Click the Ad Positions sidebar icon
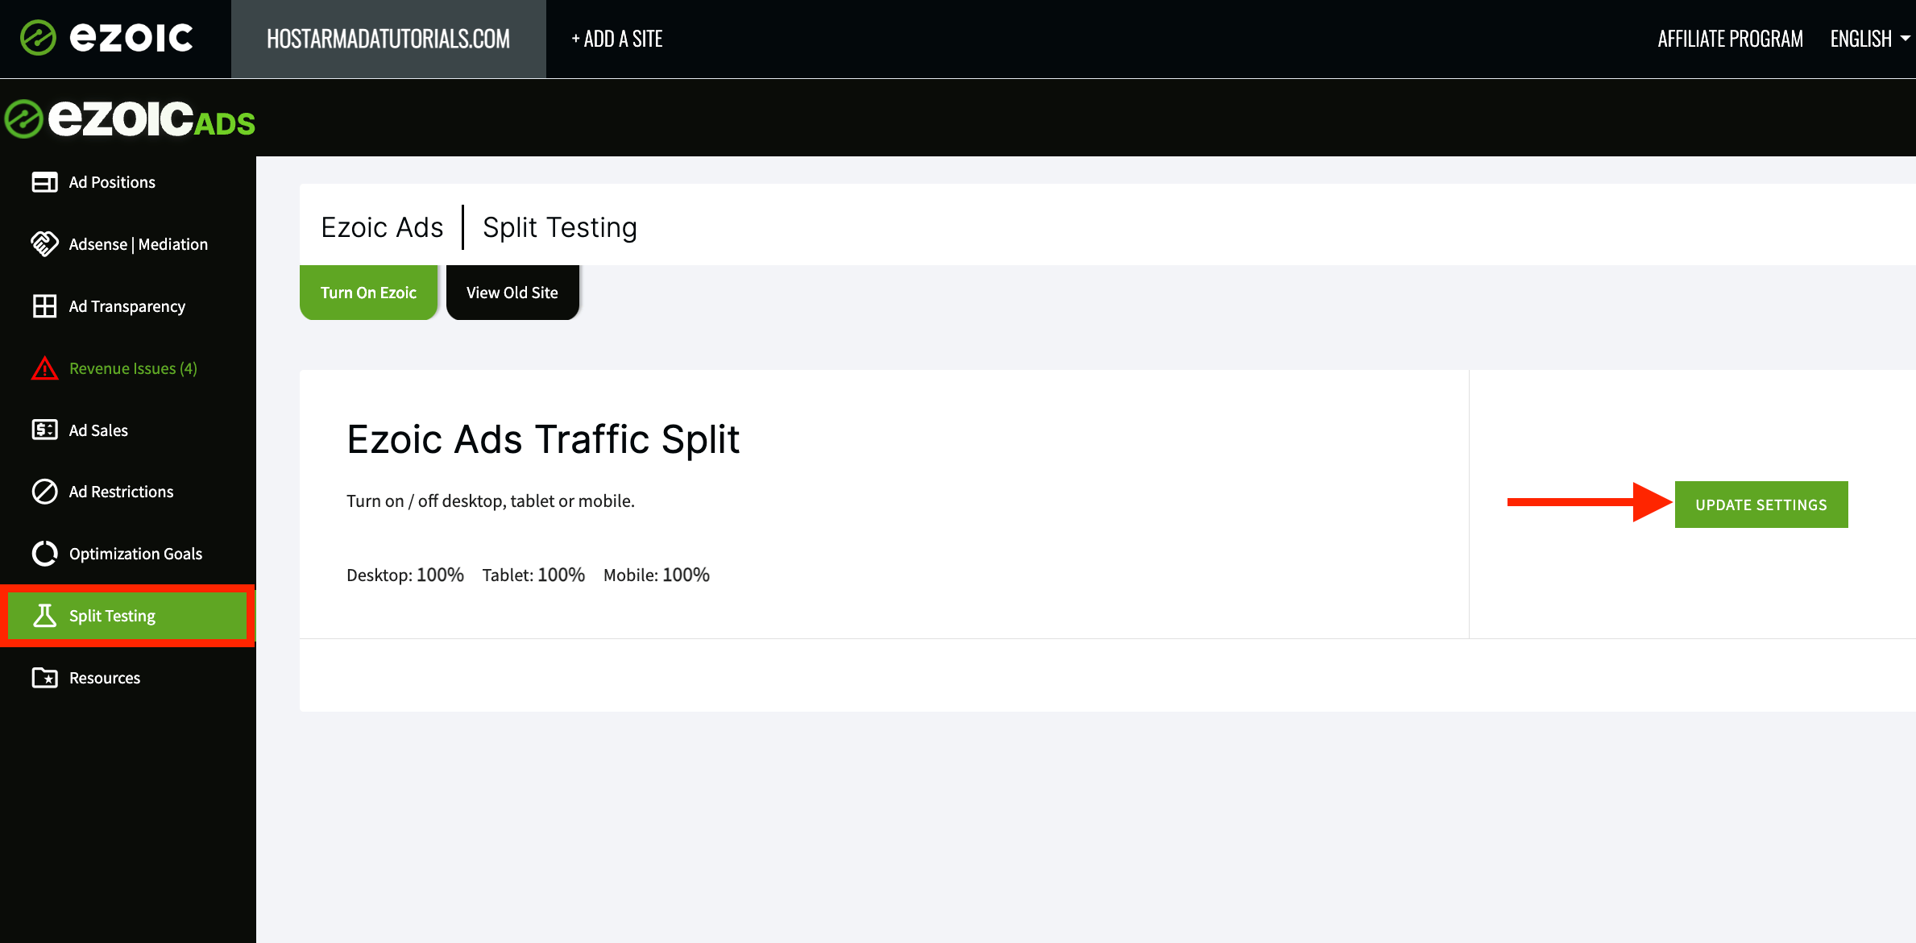The height and width of the screenshot is (943, 1916). [x=44, y=182]
